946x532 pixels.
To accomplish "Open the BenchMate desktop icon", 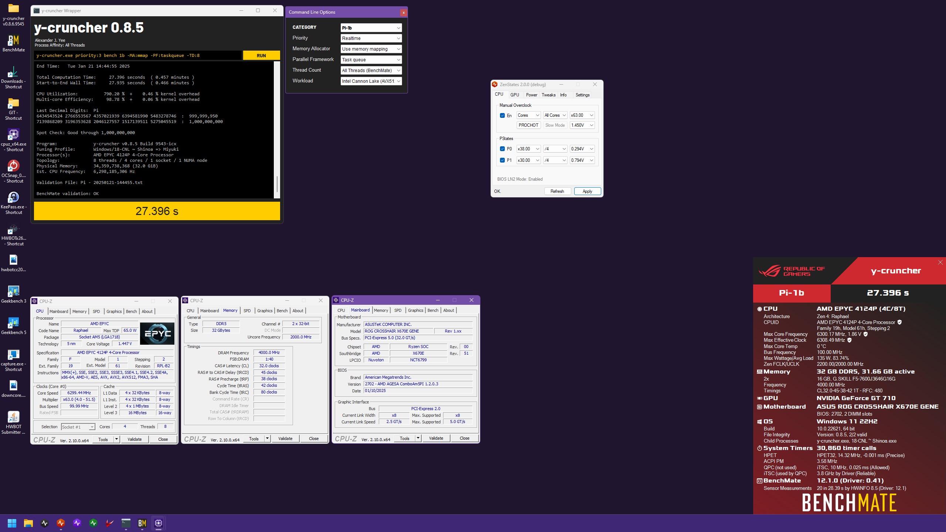I will tap(13, 43).
